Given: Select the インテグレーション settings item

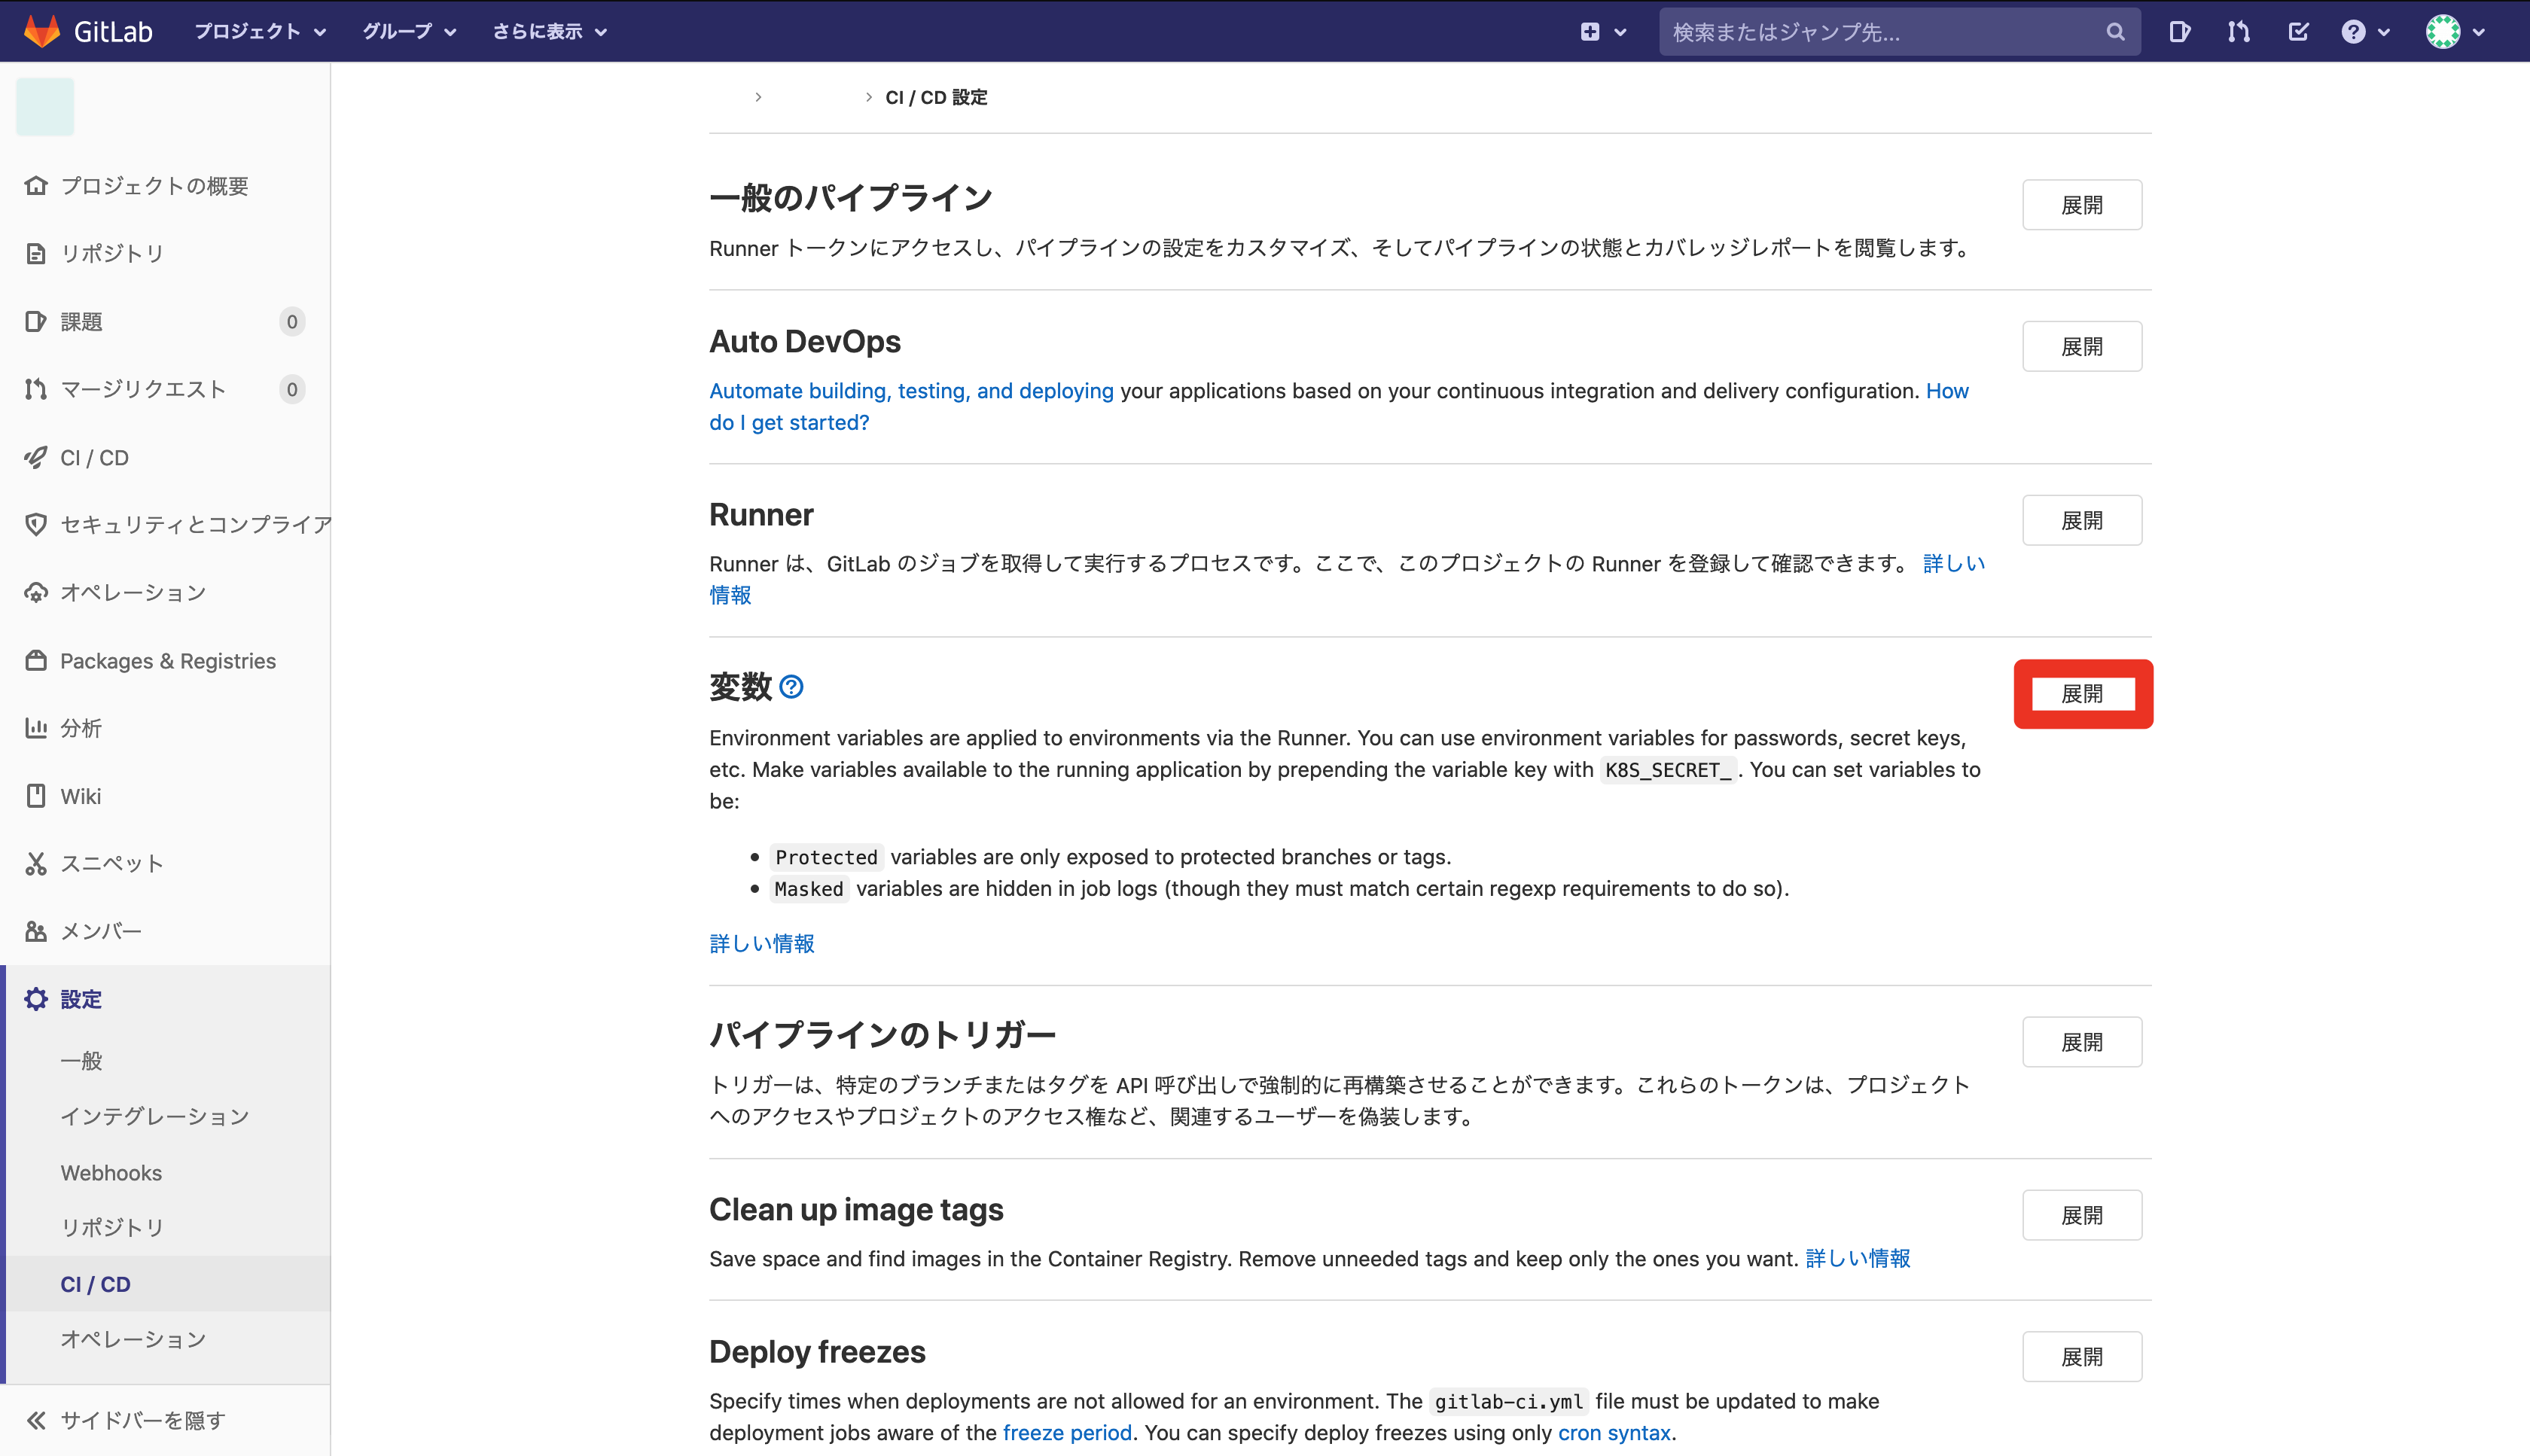Looking at the screenshot, I should (155, 1116).
